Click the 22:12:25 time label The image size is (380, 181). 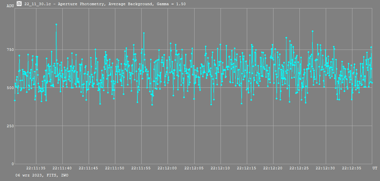[299, 168]
